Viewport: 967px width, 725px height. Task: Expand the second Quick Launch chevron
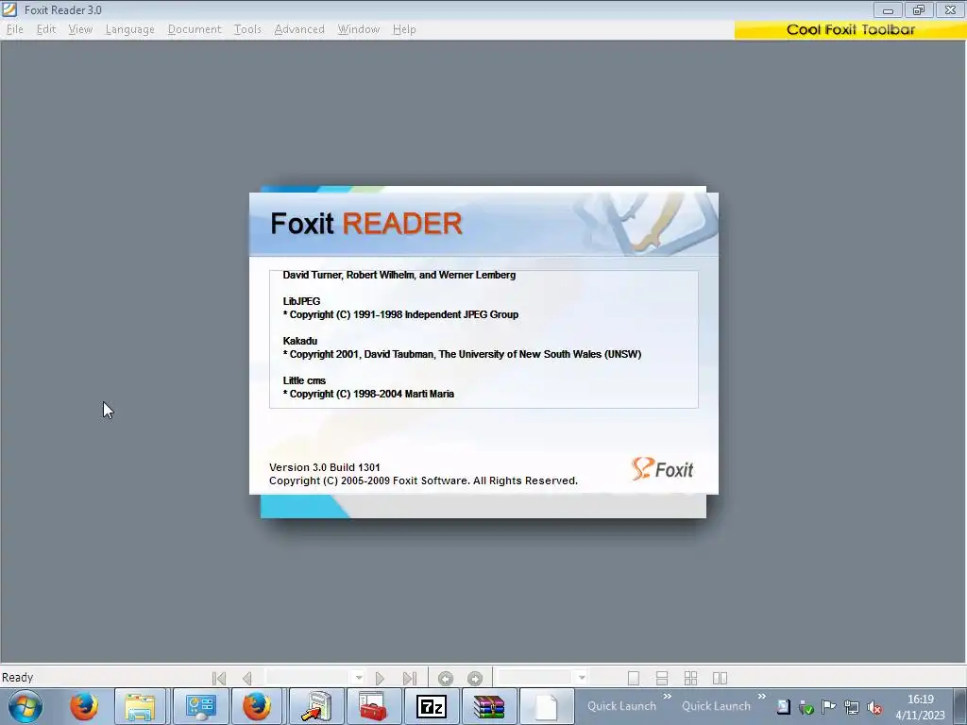762,696
